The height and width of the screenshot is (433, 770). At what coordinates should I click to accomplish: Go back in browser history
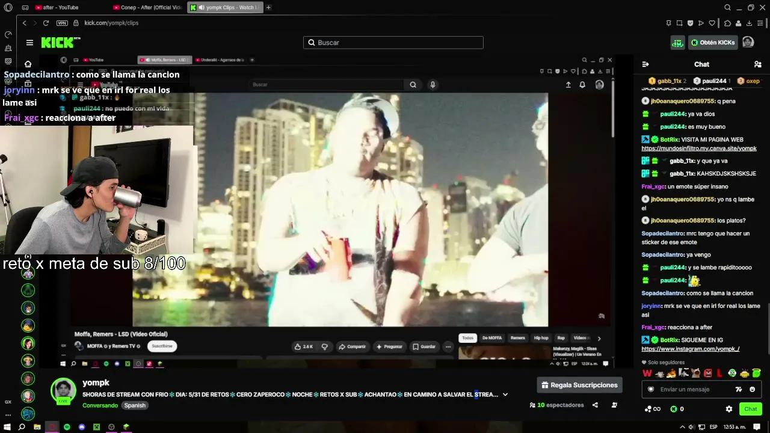tap(24, 23)
